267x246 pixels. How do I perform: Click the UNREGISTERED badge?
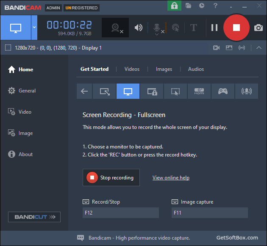(81, 8)
